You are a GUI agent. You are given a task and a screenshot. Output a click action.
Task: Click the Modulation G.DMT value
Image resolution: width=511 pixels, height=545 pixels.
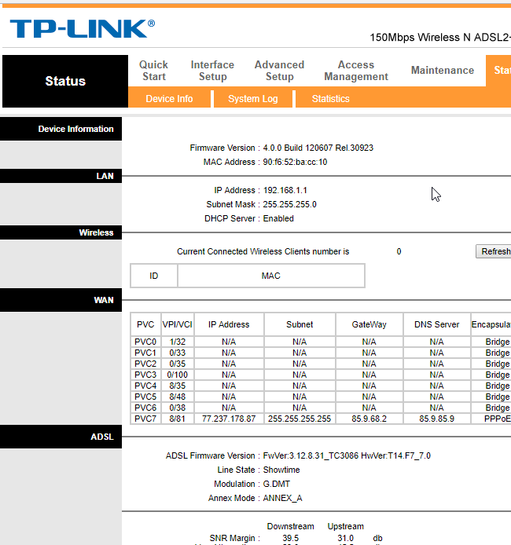[277, 485]
